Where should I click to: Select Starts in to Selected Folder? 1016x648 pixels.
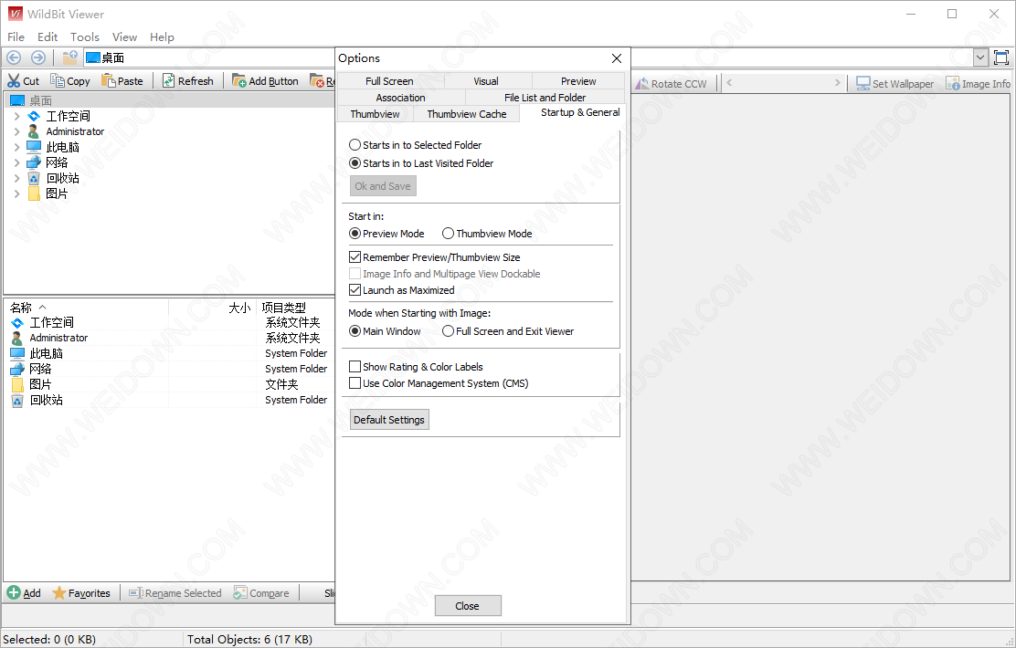[355, 145]
